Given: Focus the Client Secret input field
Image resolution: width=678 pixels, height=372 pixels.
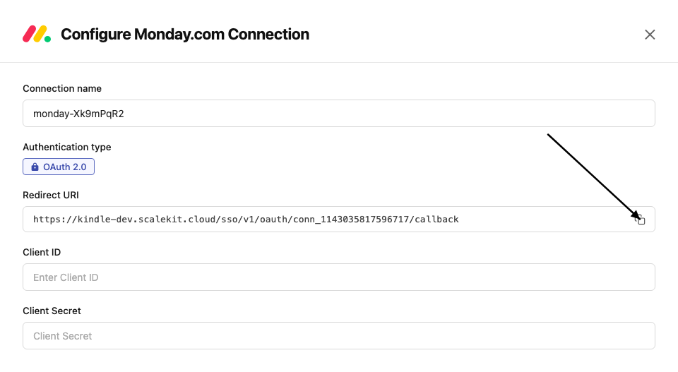Looking at the screenshot, I should [x=338, y=336].
